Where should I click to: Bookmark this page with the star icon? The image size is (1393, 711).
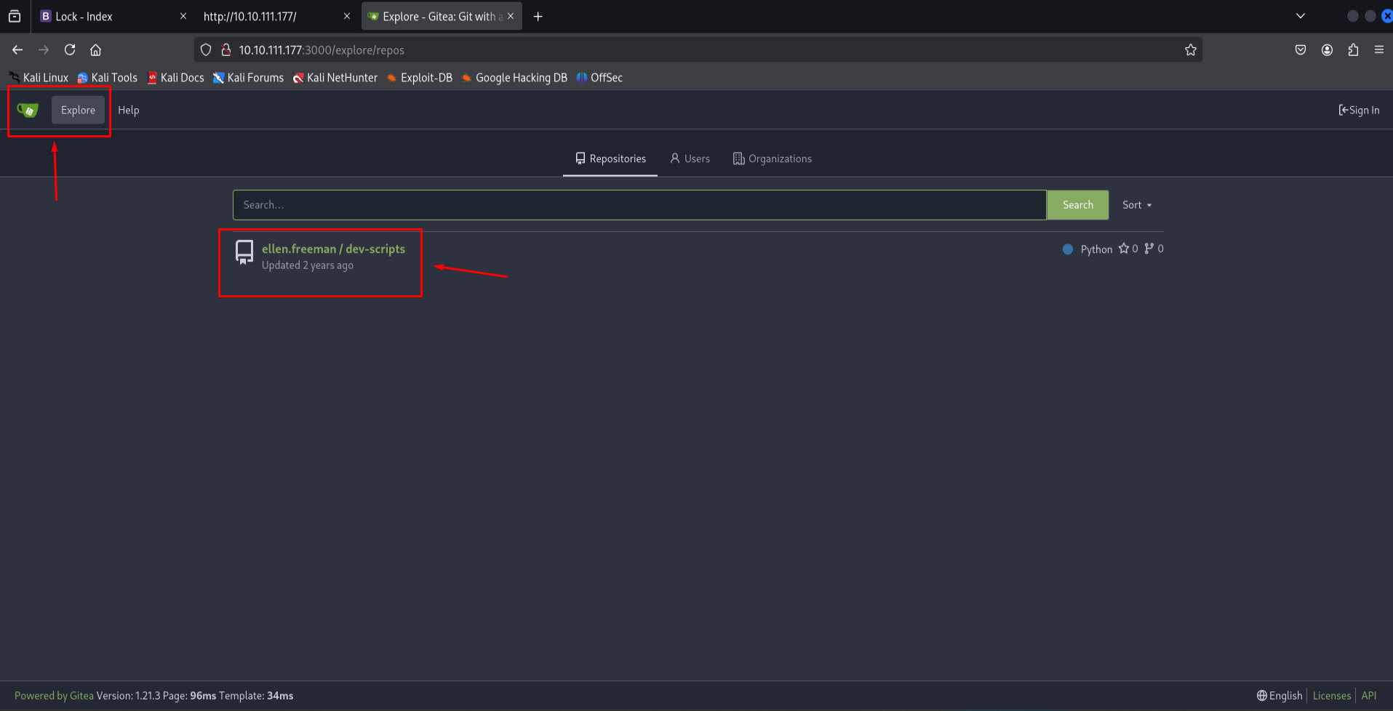tap(1190, 50)
